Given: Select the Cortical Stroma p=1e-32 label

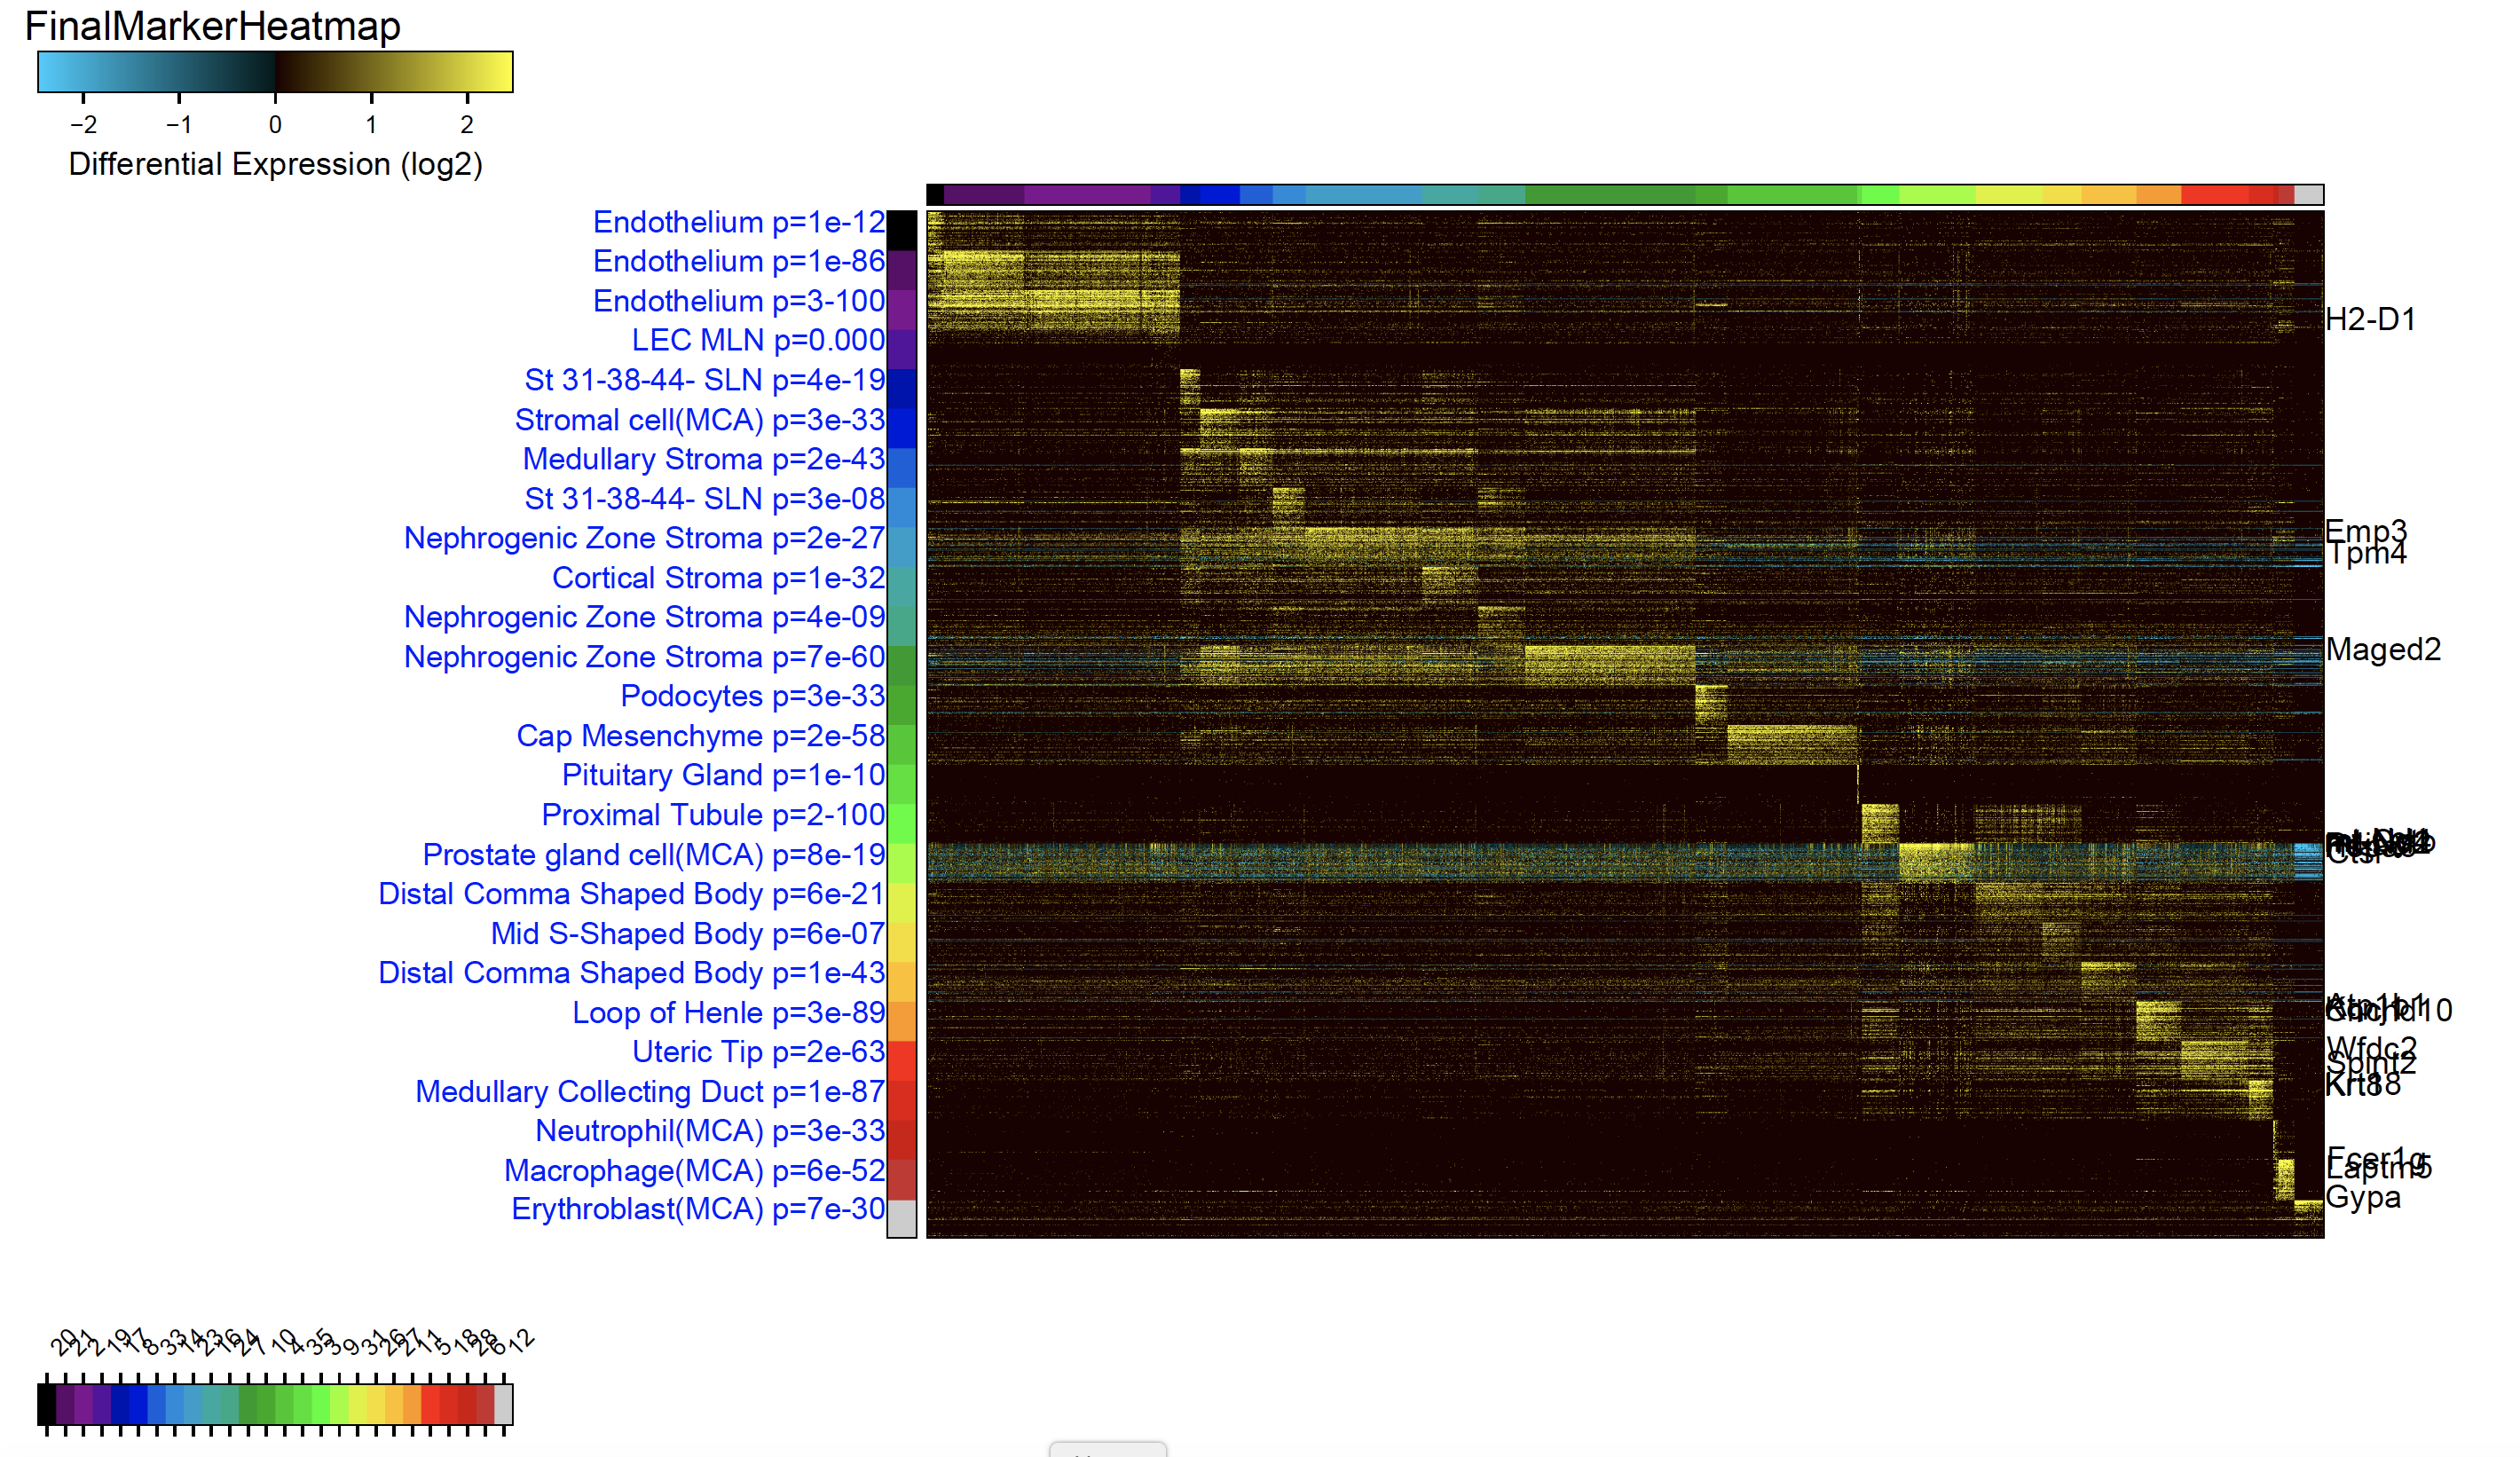Looking at the screenshot, I should (718, 578).
